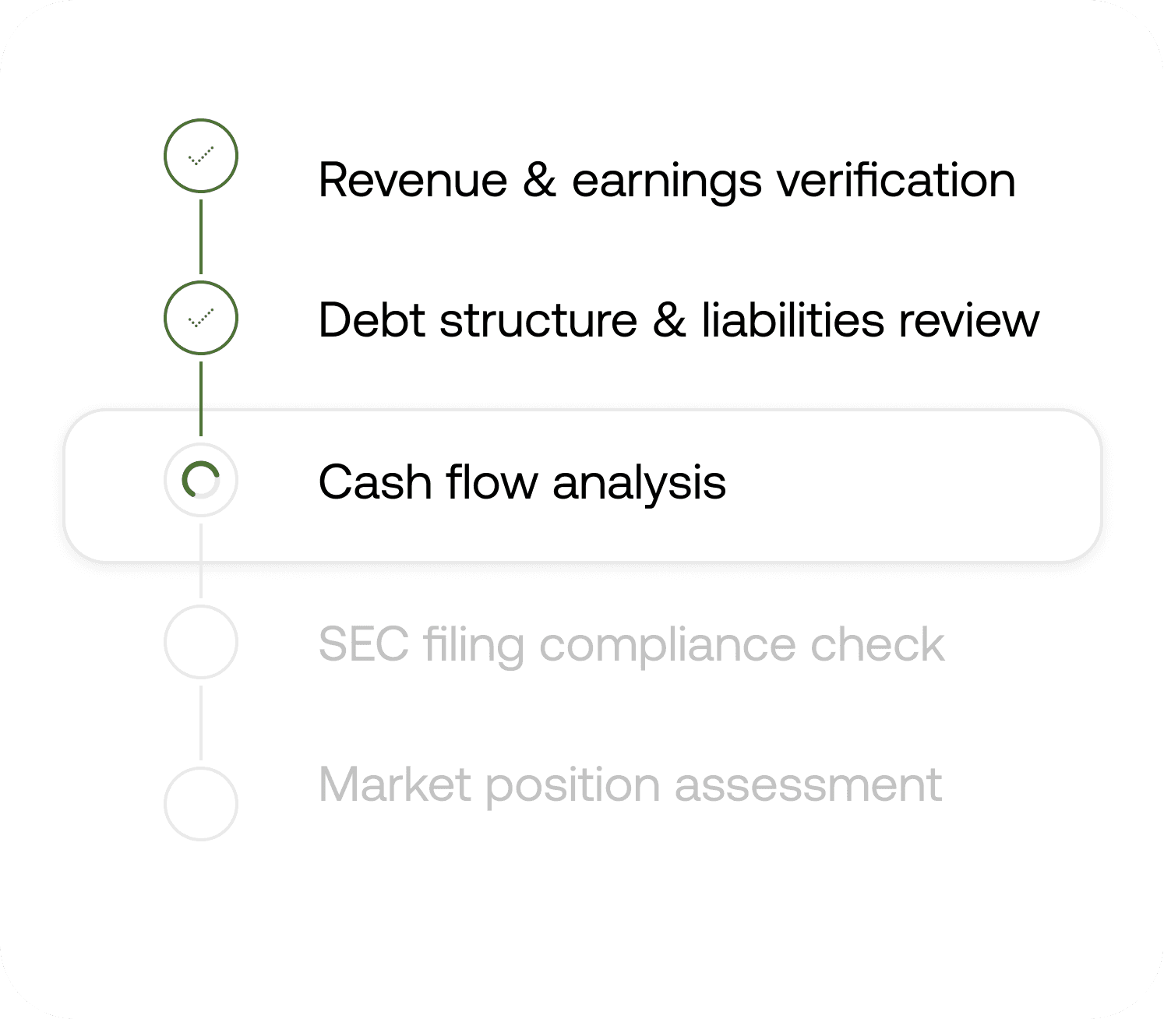Open the Revenue & earnings verification step label
The image size is (1164, 1019).
667,181
